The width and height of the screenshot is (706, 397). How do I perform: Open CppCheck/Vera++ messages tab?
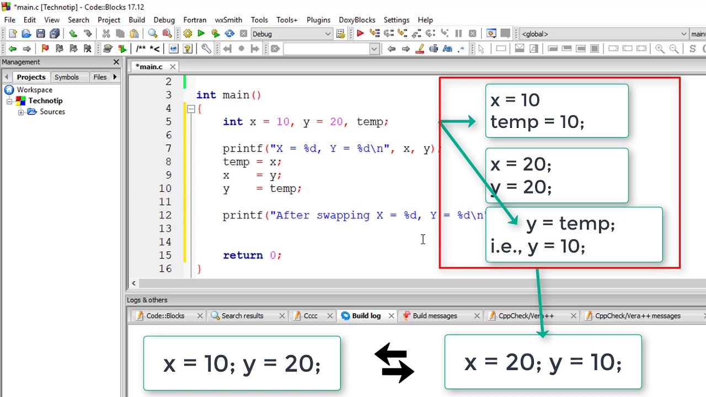click(638, 316)
